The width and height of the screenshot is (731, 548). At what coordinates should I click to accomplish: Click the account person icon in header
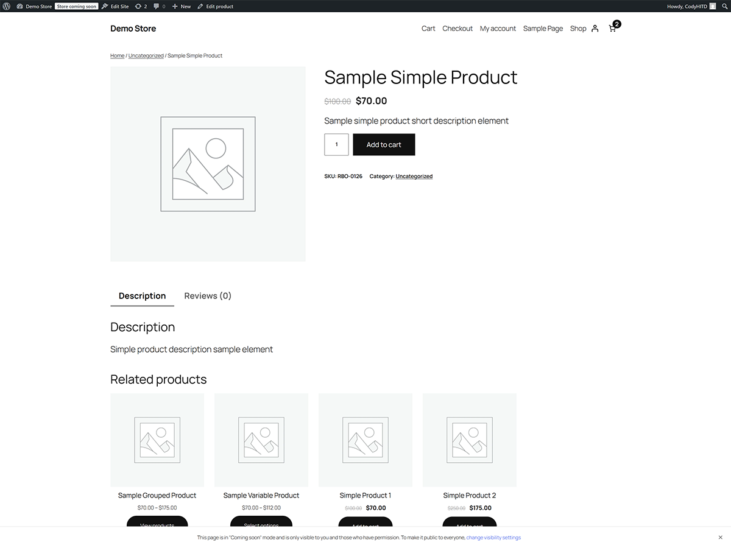tap(594, 28)
